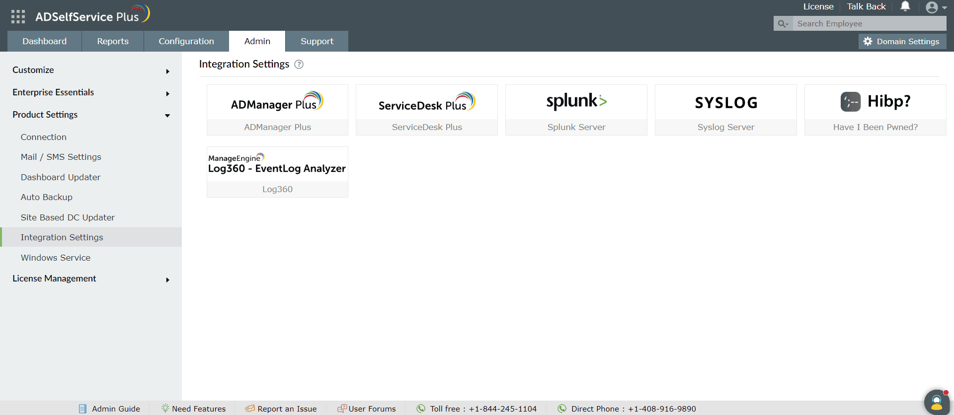Open the Log360 EventLog Analyzer logo
This screenshot has width=954, height=415.
click(x=277, y=164)
